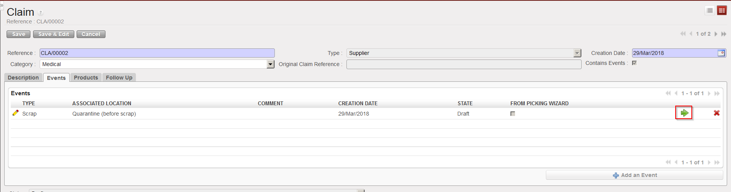The height and width of the screenshot is (192, 731).
Task: Click Add an Event button
Action: point(634,175)
